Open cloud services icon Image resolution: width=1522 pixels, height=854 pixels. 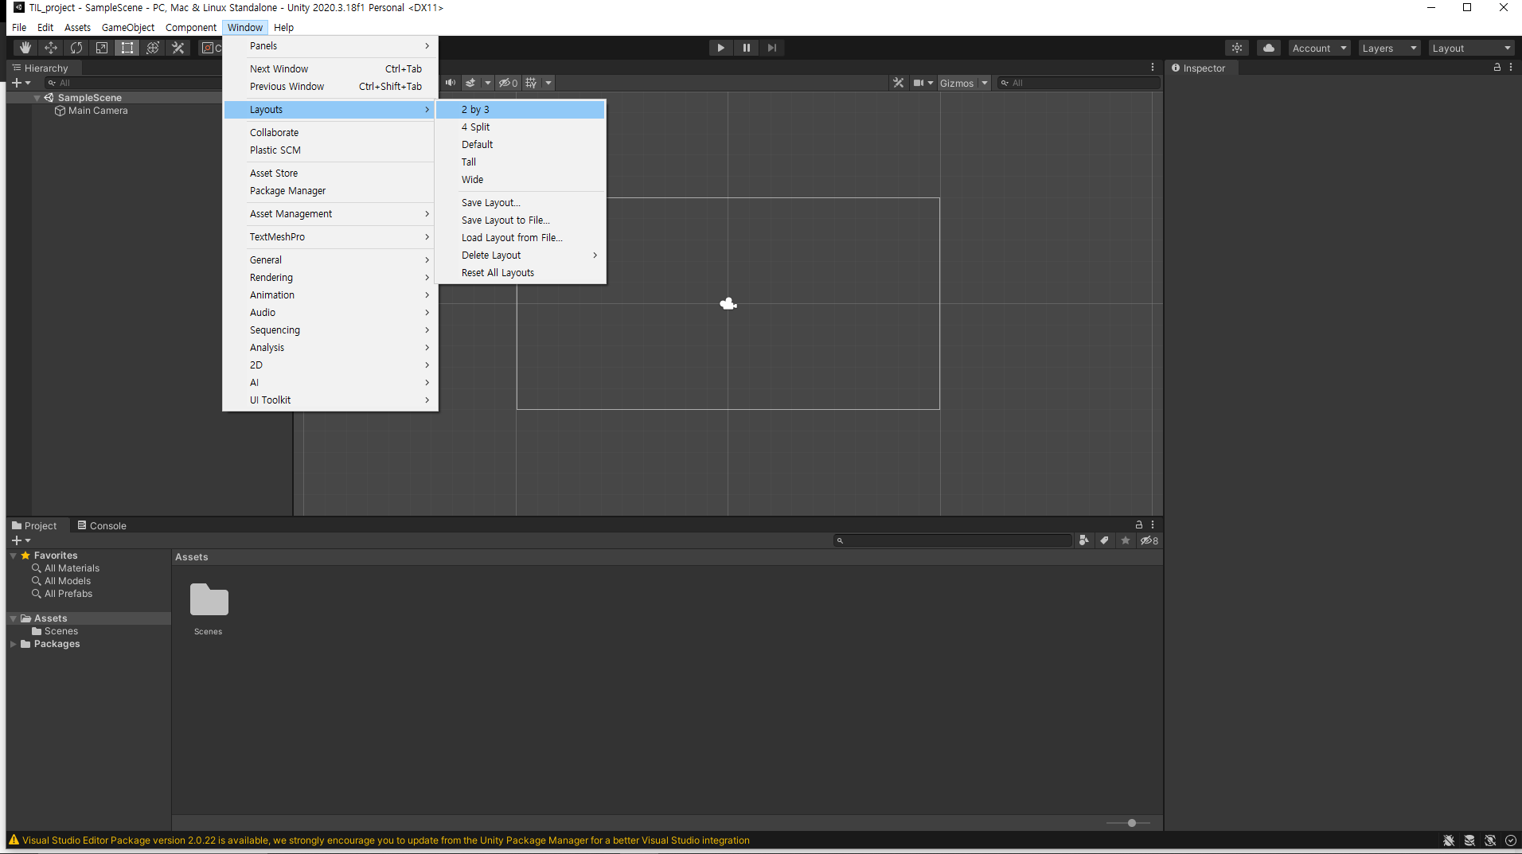pyautogui.click(x=1269, y=48)
